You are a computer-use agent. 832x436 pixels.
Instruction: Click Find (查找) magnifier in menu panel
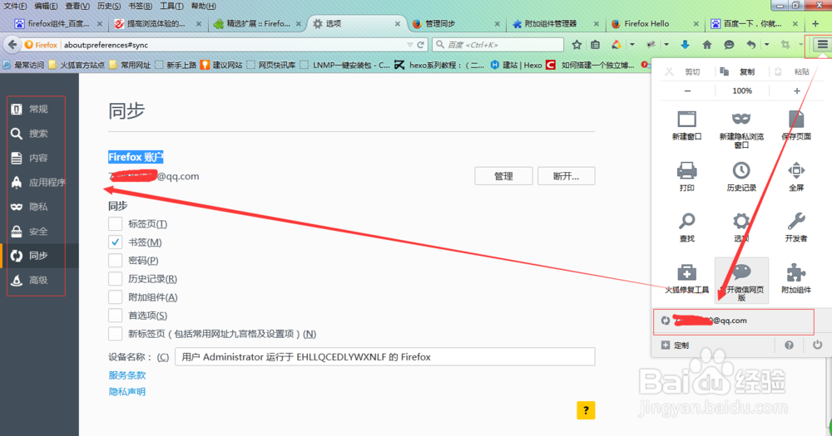click(686, 228)
